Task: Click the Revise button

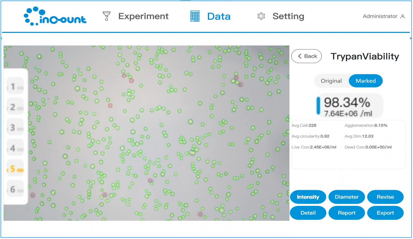Action: (385, 197)
